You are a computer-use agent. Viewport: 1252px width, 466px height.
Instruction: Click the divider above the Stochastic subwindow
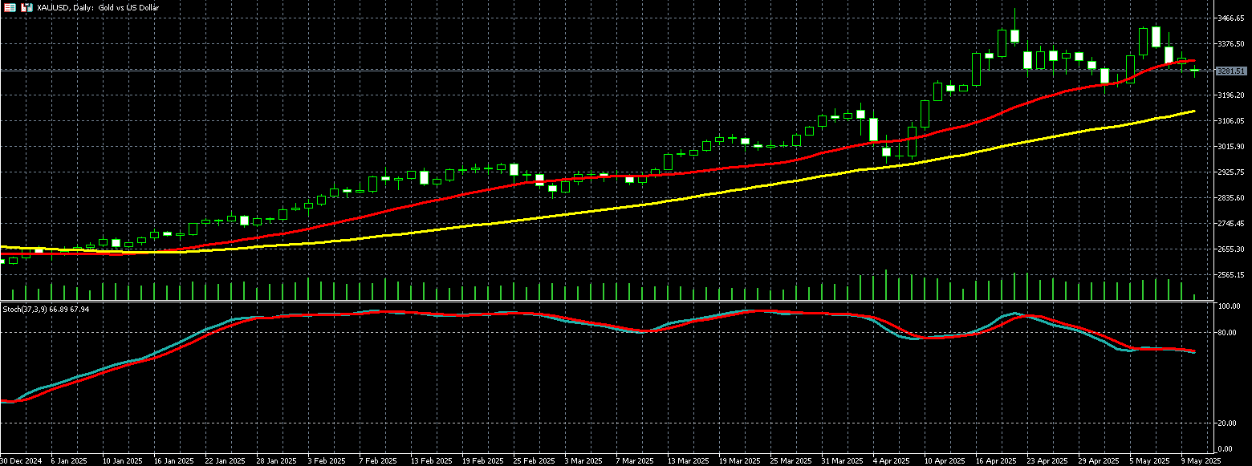pos(610,302)
